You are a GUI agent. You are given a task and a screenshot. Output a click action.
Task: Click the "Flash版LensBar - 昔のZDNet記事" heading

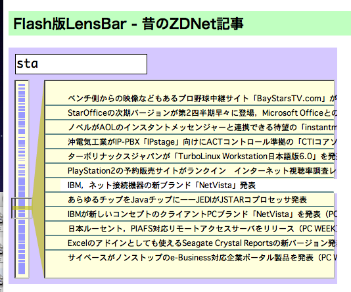tap(128, 24)
